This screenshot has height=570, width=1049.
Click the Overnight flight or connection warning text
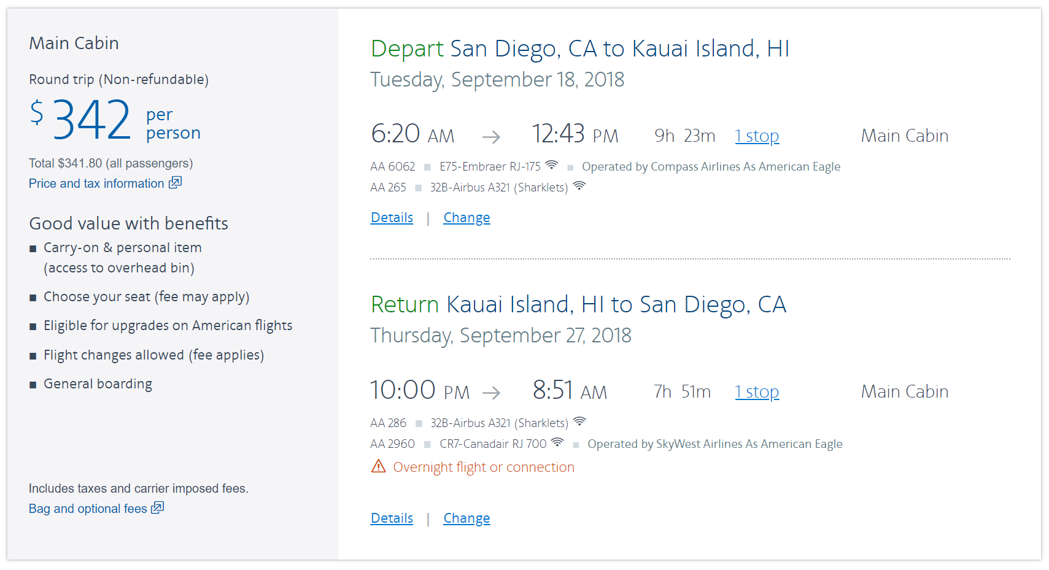(484, 468)
